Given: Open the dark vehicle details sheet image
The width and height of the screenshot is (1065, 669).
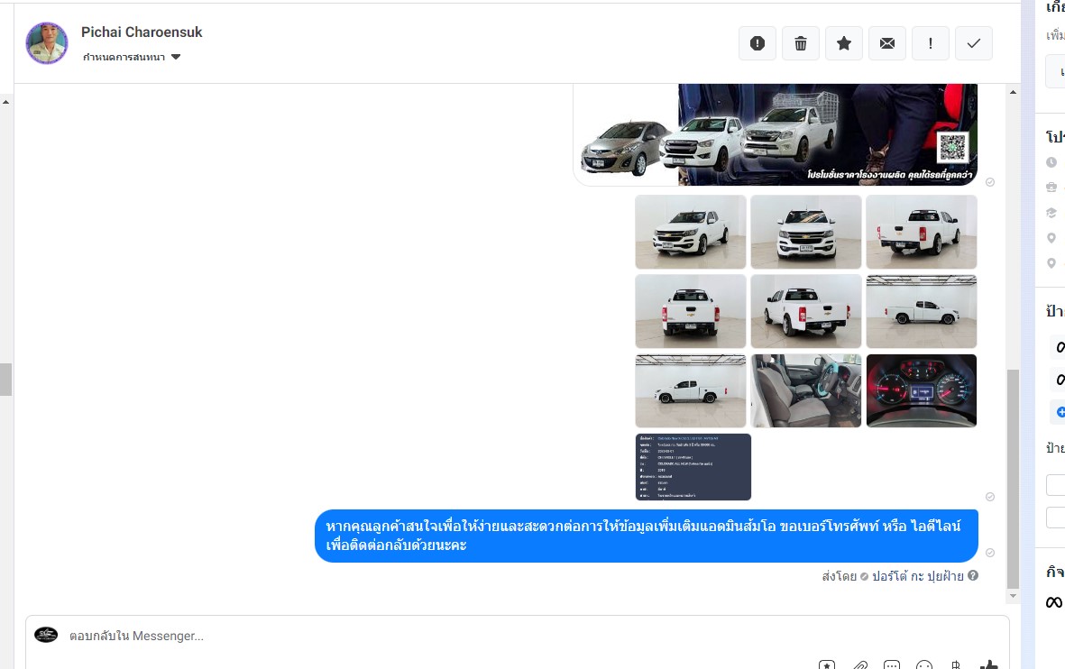Looking at the screenshot, I should [x=693, y=467].
